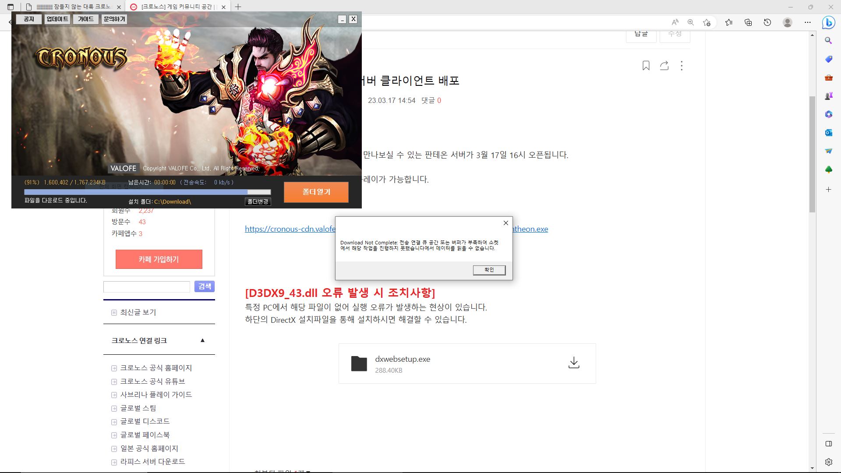Click the Zoom magnifier icon in address bar

691,22
